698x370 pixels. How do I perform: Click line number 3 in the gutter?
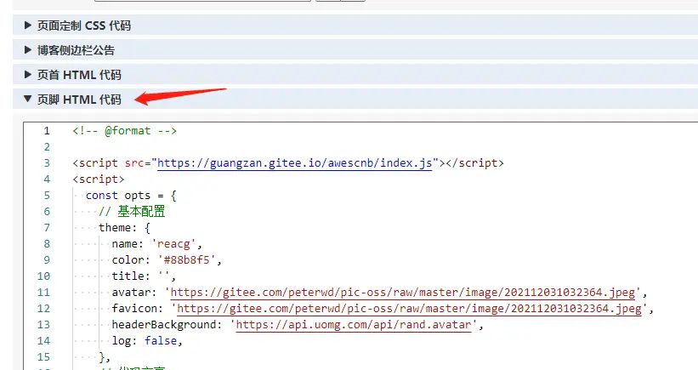coord(47,163)
